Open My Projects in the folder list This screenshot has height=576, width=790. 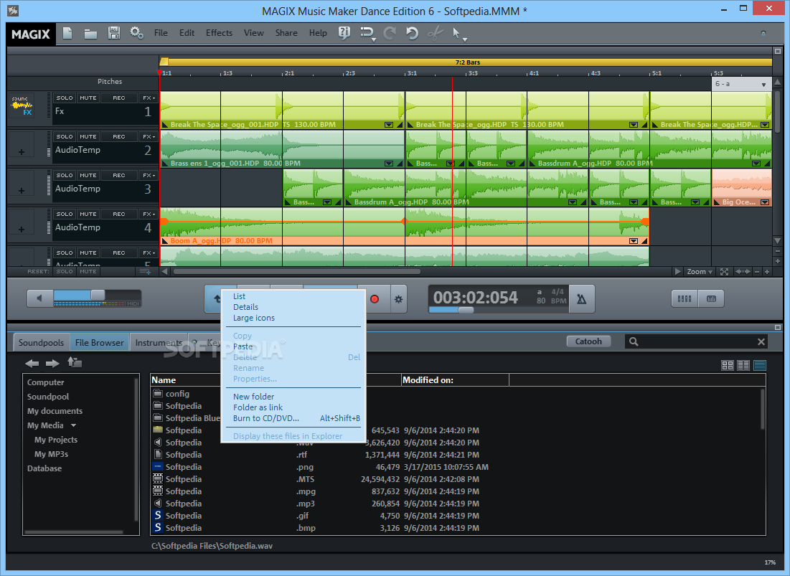(56, 440)
